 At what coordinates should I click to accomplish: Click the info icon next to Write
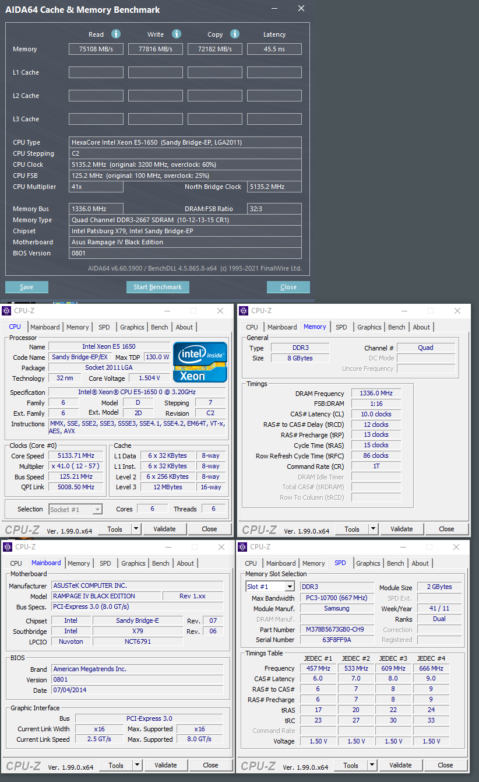177,34
